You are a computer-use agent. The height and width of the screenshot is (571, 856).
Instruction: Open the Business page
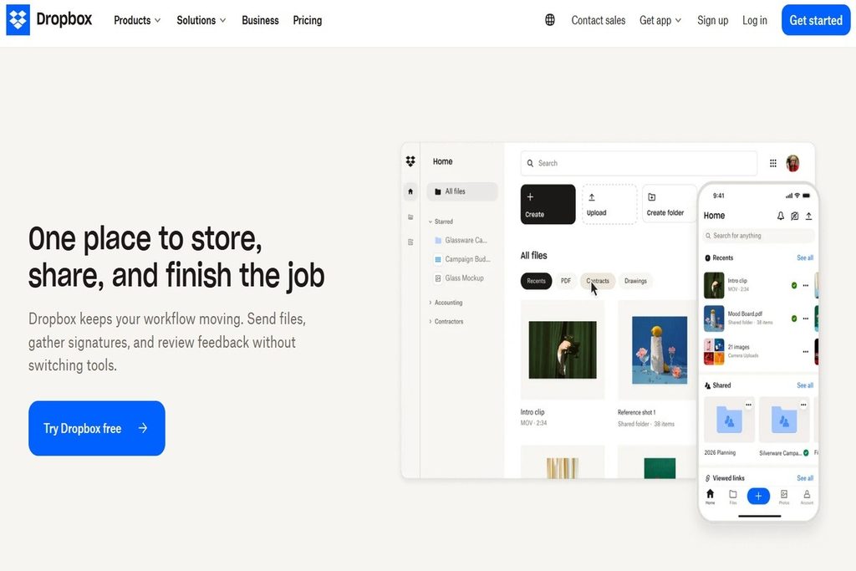[261, 20]
